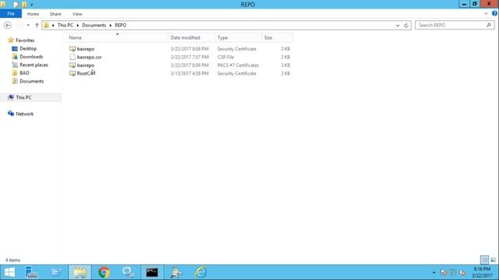Select This PC in the navigation pane
This screenshot has width=499, height=280.
click(x=23, y=97)
